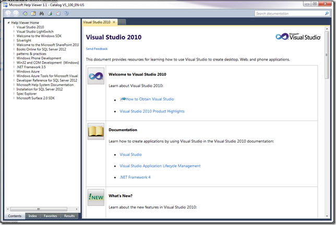Expand Visual Studio 2010 tree node
Image resolution: width=336 pixels, height=225 pixels.
tap(14, 27)
